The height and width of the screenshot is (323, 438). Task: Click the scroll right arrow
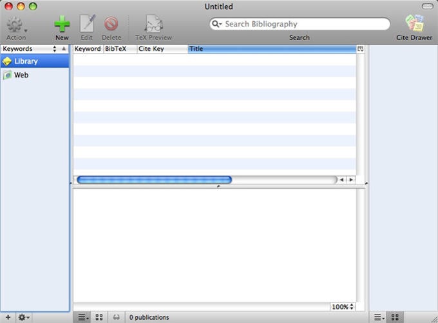tap(351, 180)
